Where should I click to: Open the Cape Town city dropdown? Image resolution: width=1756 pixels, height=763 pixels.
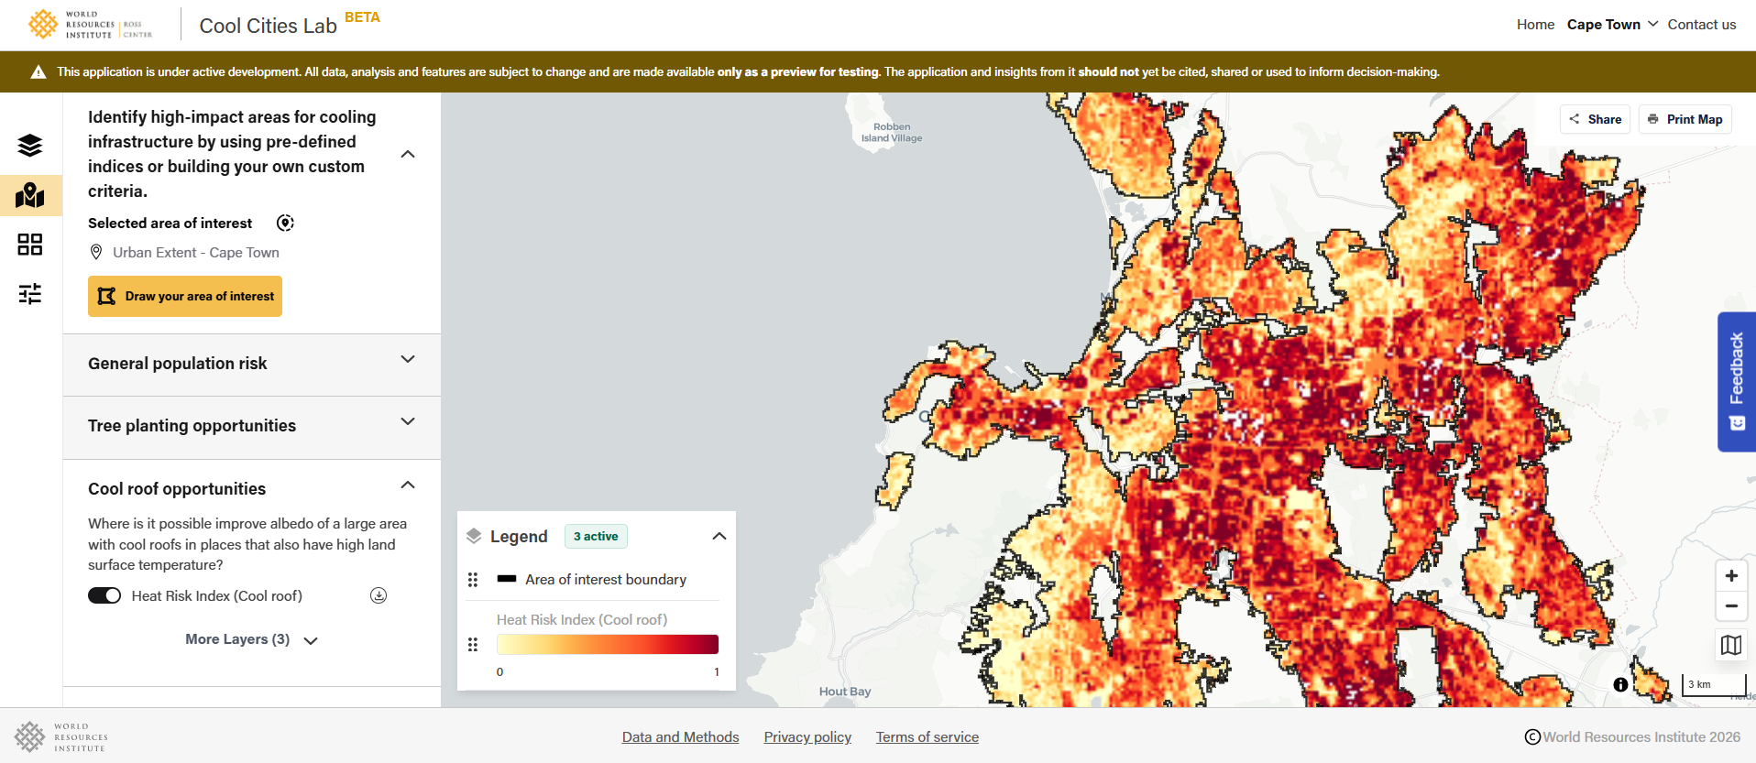click(x=1612, y=25)
